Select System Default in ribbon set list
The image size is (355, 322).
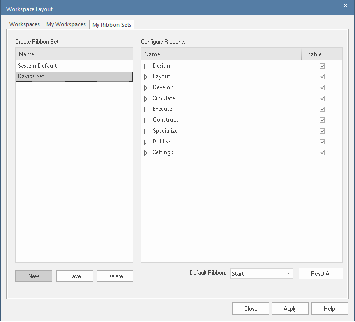tap(37, 66)
